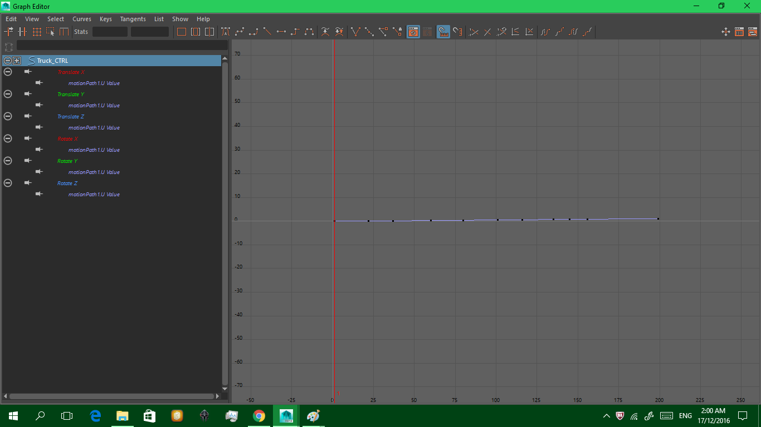
Task: Break tangents for the selected key
Action: tap(355, 32)
